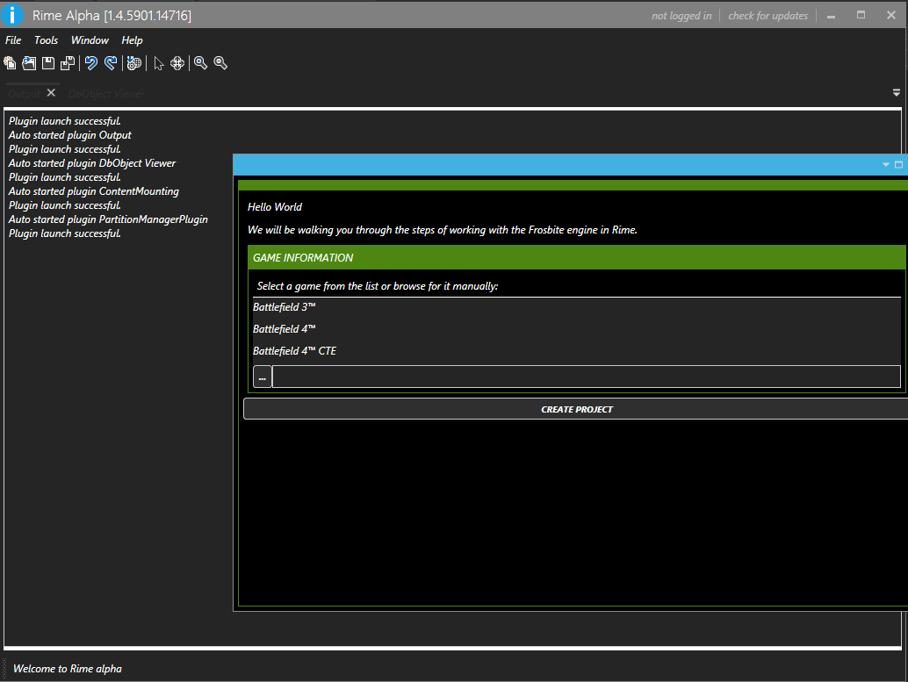
Task: Click 'Auto started plugin Output' log line
Action: (x=70, y=135)
